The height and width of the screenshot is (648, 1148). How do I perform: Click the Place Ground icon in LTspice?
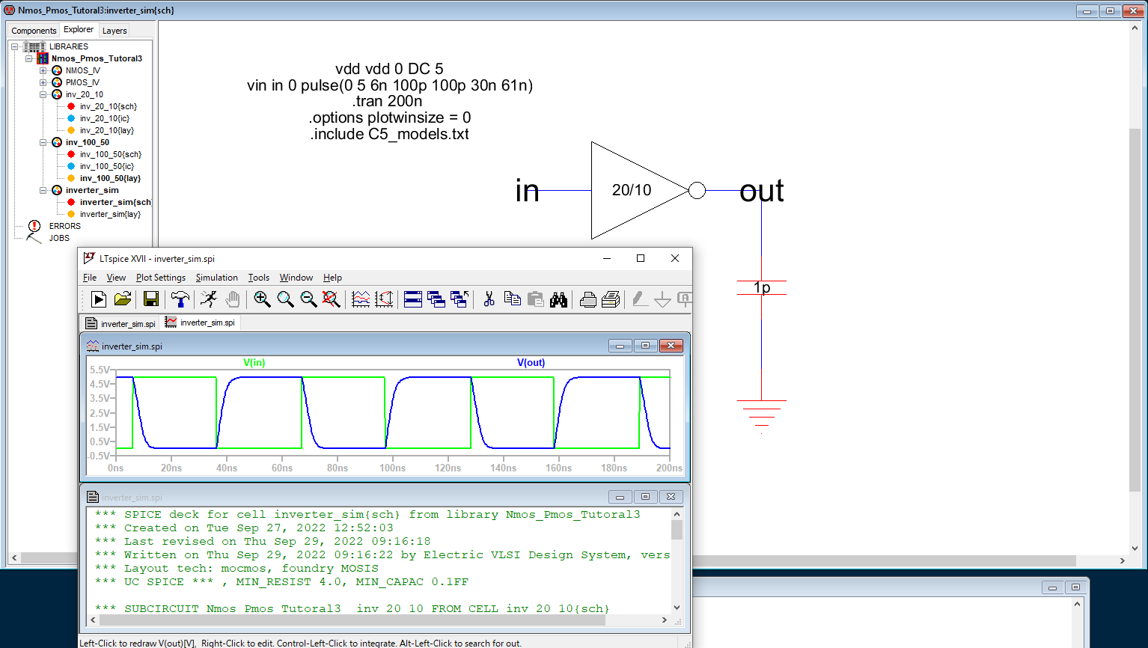tap(663, 299)
